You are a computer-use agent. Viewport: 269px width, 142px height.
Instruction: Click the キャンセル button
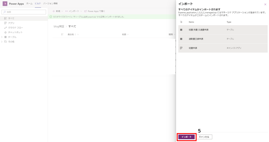pos(204,137)
